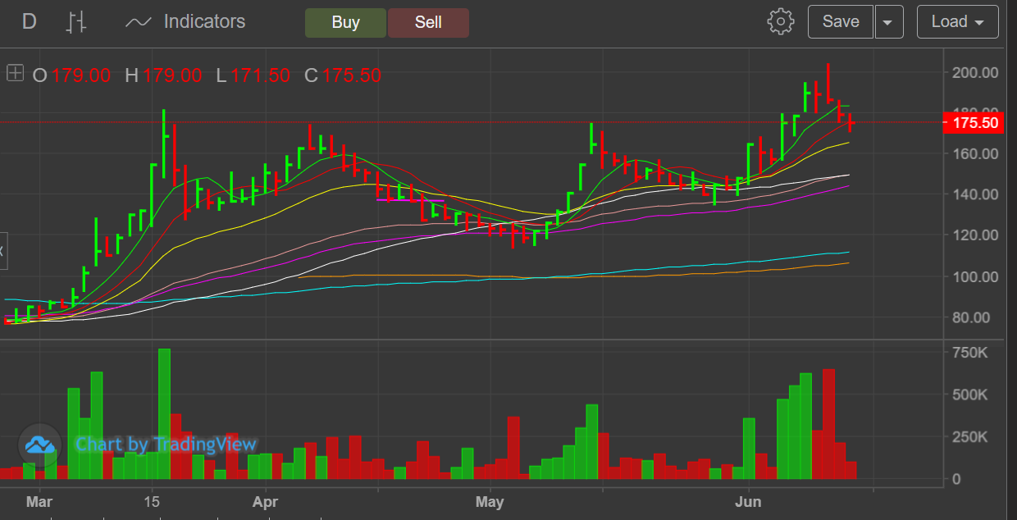Click the 200.00 price axis label

click(975, 72)
